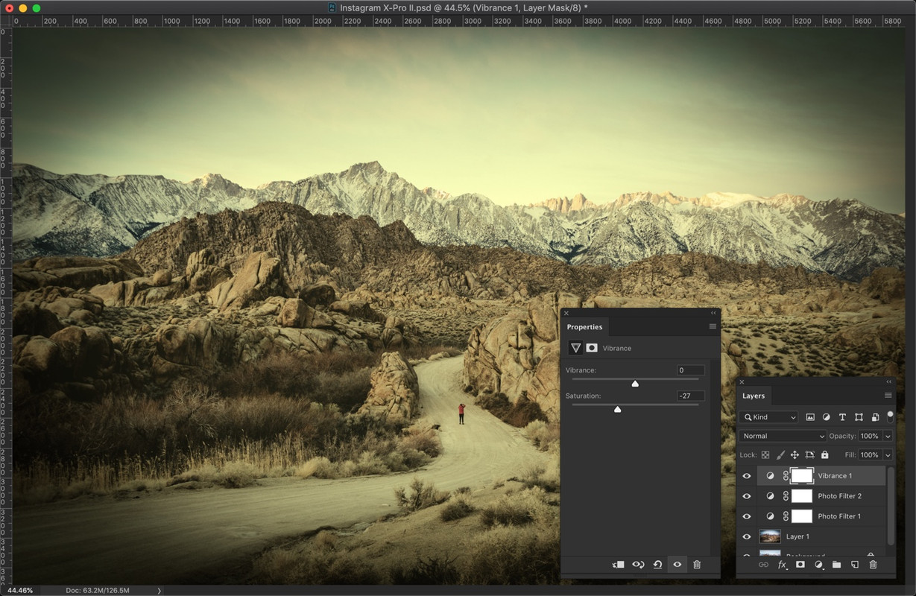Viewport: 916px width, 596px height.
Task: Collapse the Layers panel with double arrows
Action: coord(889,381)
